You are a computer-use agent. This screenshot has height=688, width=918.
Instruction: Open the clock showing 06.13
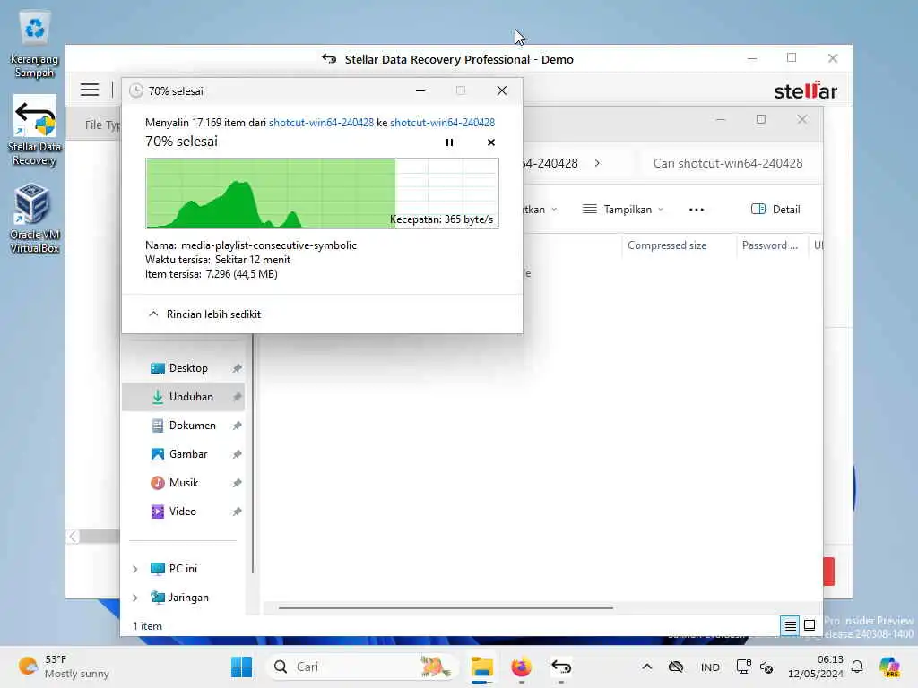point(815,666)
